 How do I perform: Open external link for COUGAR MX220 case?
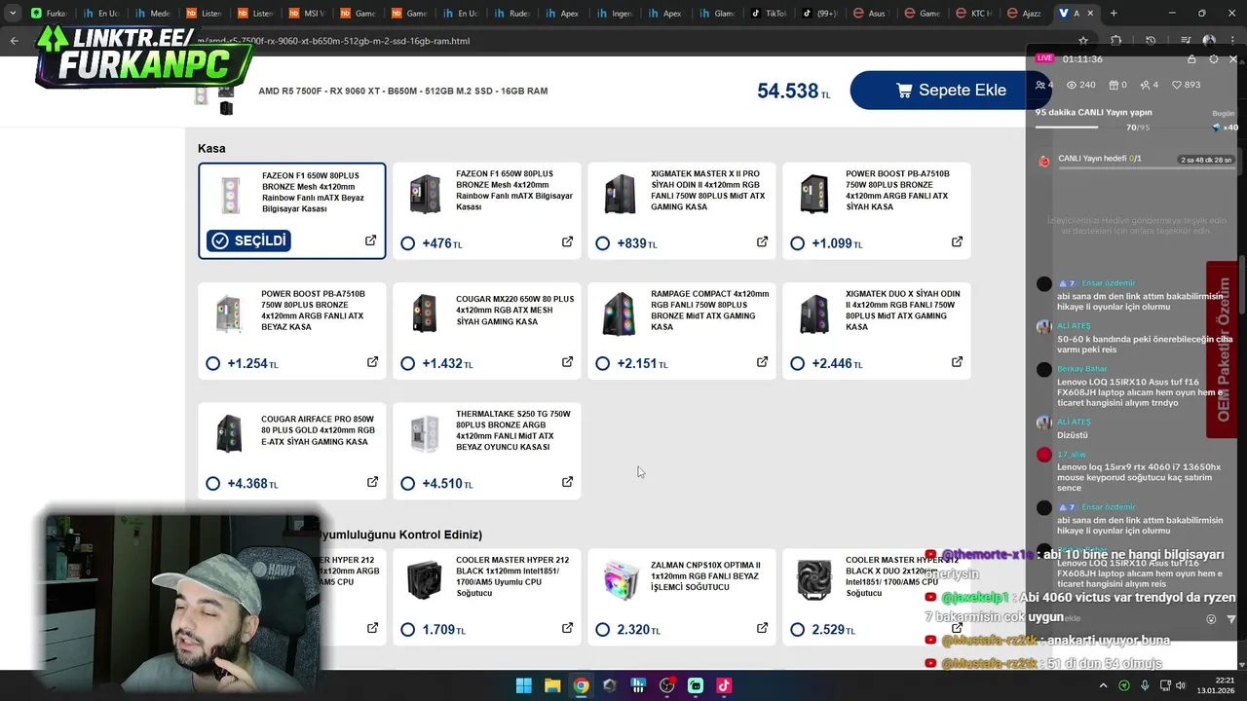tap(567, 362)
